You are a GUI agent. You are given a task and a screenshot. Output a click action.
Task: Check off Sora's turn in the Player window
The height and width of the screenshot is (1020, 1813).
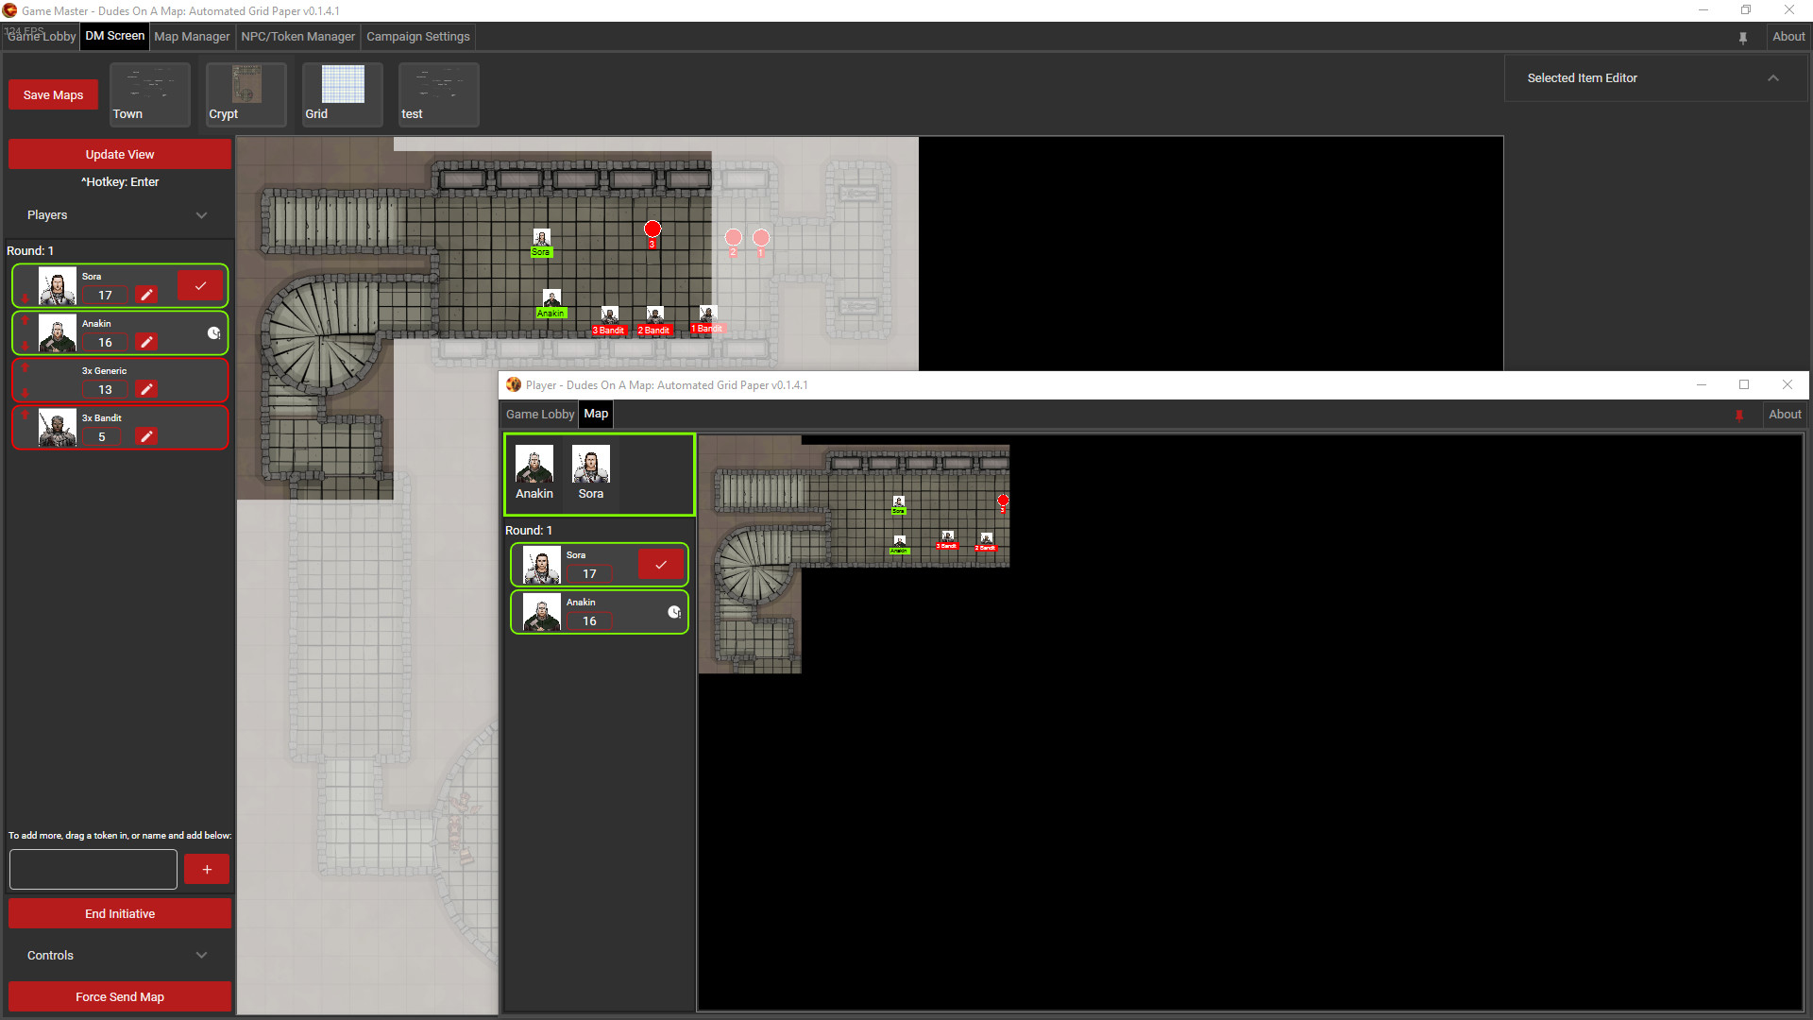(660, 564)
